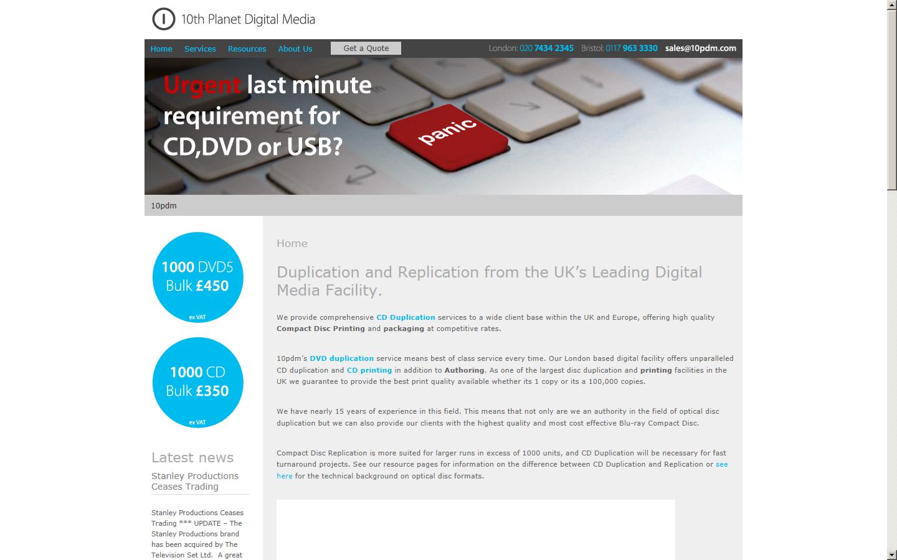
Task: Click the 10th Planet power logo icon
Action: click(163, 19)
